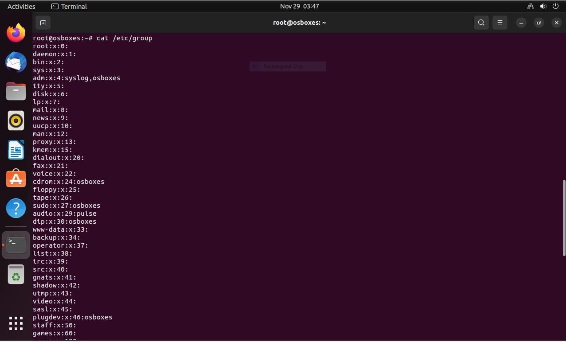Open LibreOffice Writer from the dock
The width and height of the screenshot is (566, 342).
coord(16,150)
